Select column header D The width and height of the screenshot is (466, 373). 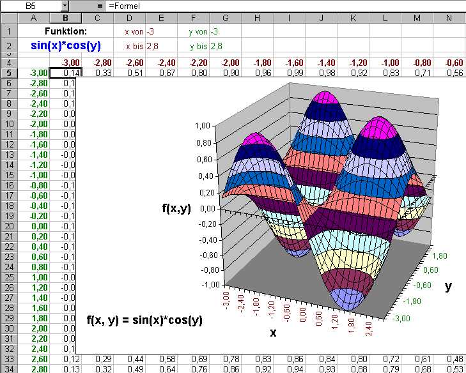(x=130, y=17)
